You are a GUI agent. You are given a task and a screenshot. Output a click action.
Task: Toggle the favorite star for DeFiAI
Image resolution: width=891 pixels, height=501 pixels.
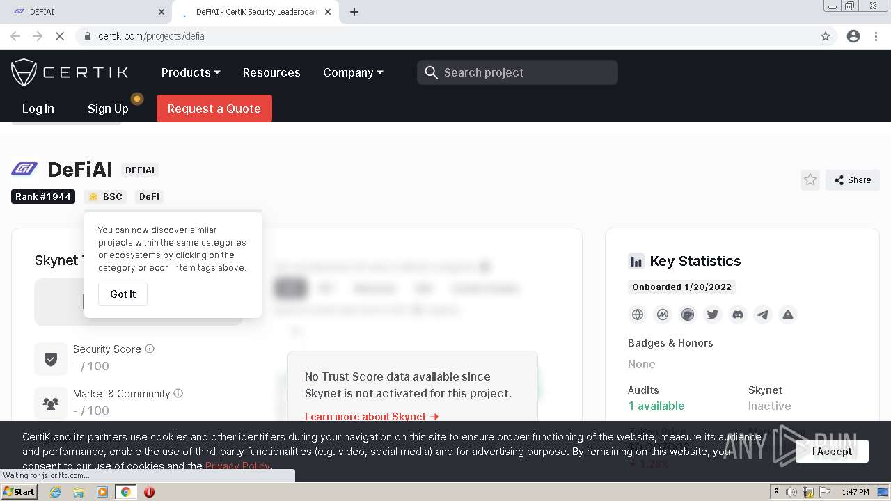(x=810, y=180)
